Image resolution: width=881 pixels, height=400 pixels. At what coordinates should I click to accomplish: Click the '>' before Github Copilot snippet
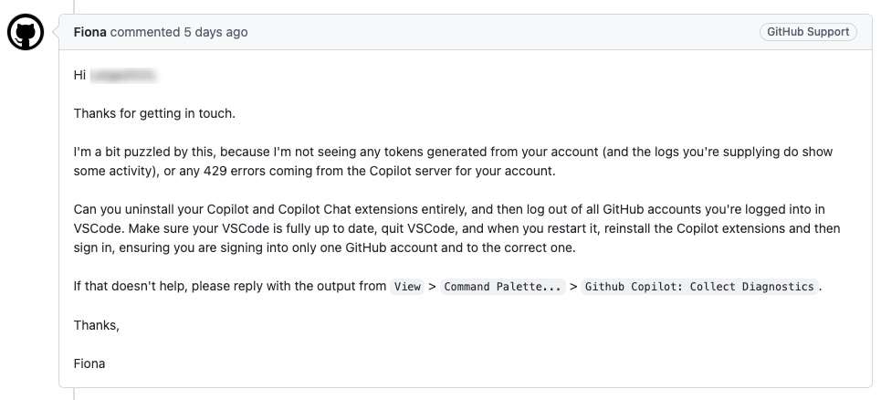(x=573, y=287)
